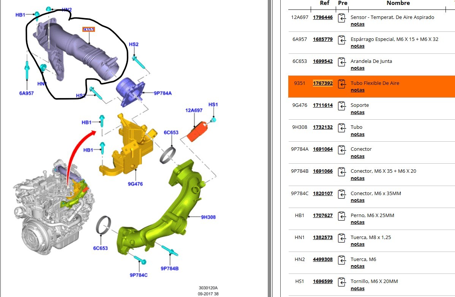Click the Pre icon for Tornillo M6 X 20MM
This screenshot has height=297, width=455.
tap(342, 282)
